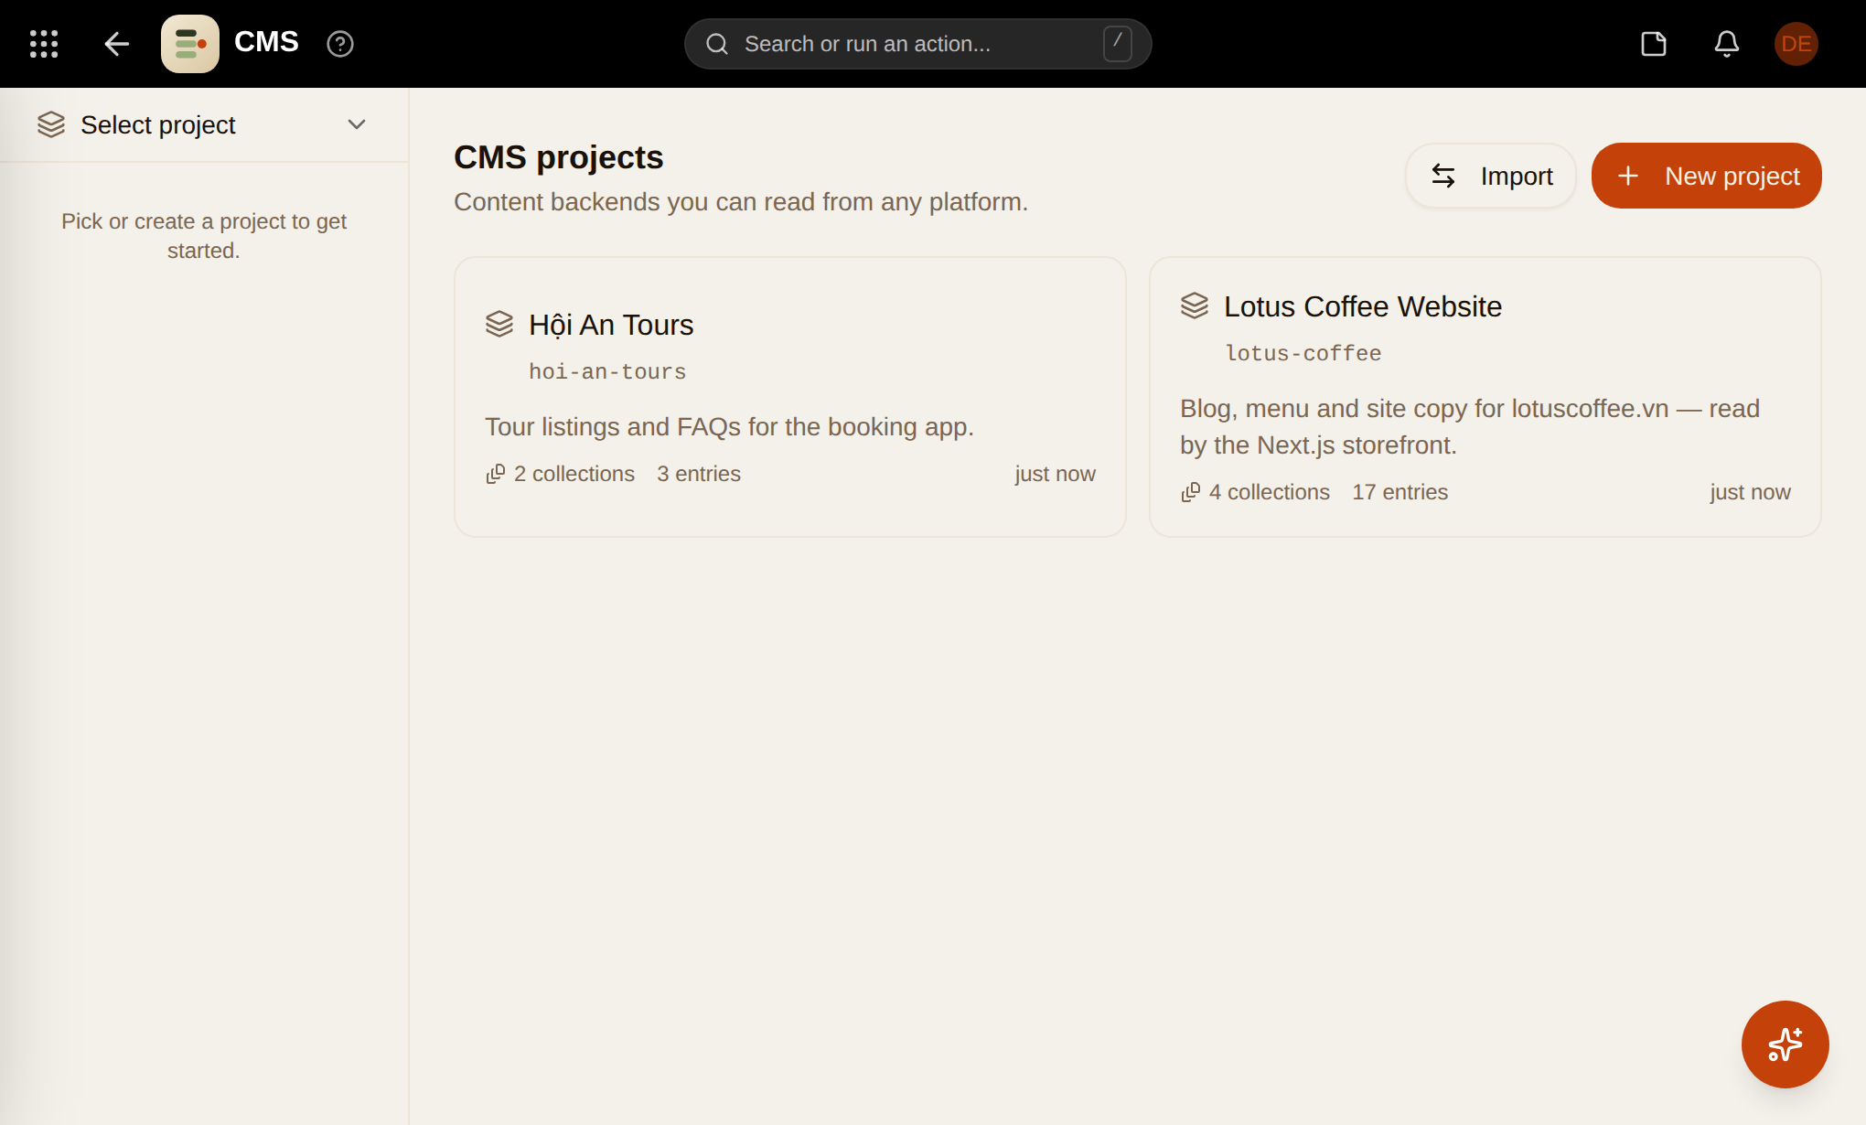This screenshot has width=1866, height=1125.
Task: Click the CMS app logo
Action: click(190, 44)
